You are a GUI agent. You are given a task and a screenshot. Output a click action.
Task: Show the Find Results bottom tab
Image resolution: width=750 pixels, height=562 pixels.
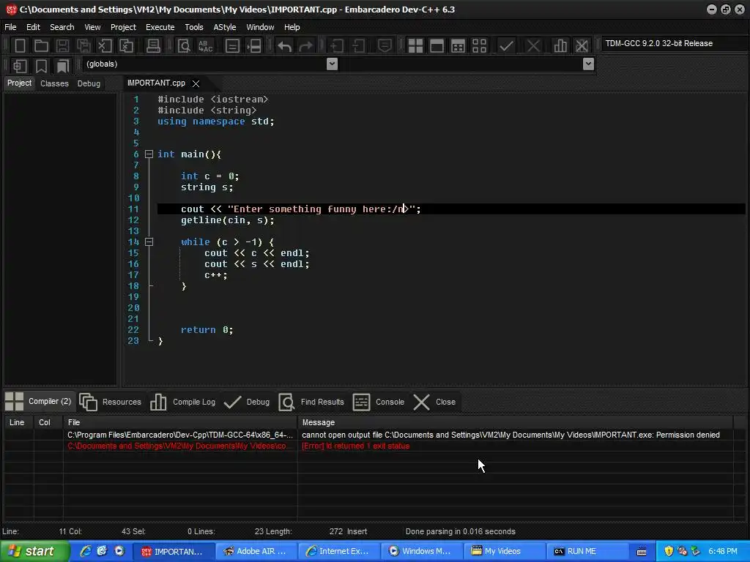(x=311, y=402)
